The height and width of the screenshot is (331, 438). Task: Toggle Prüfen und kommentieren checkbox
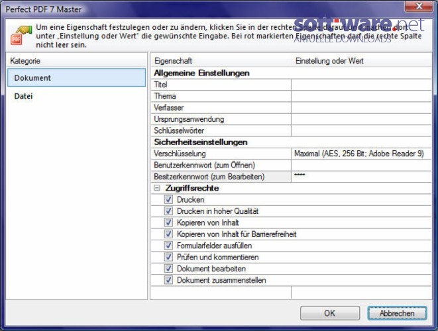pos(168,257)
